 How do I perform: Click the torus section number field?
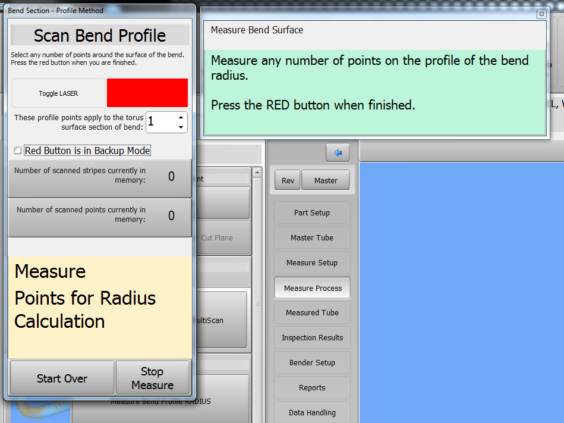[160, 122]
